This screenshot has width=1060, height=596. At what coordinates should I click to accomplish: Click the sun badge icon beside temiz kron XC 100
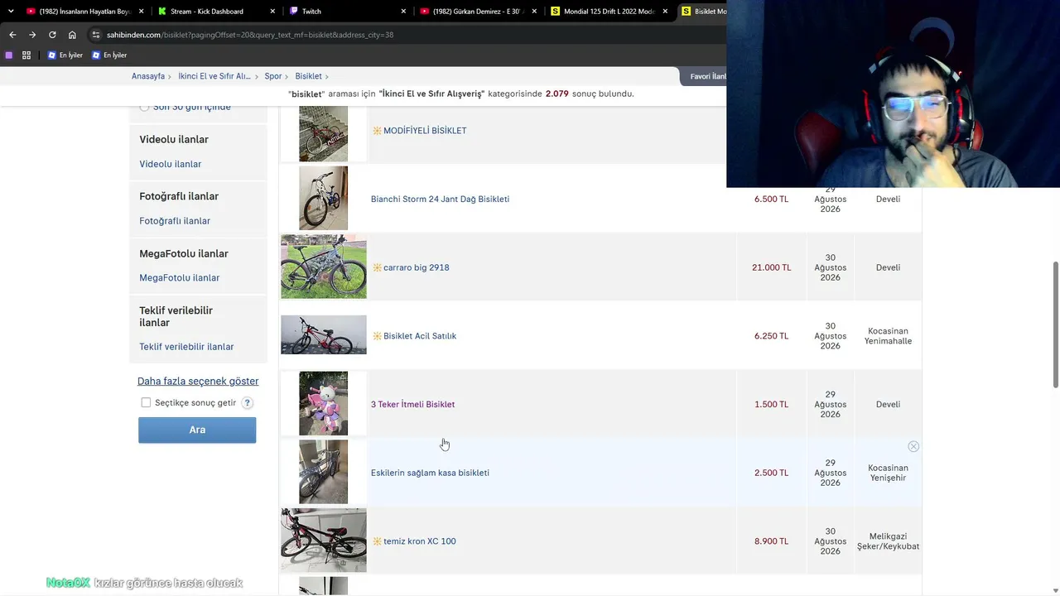pyautogui.click(x=377, y=541)
